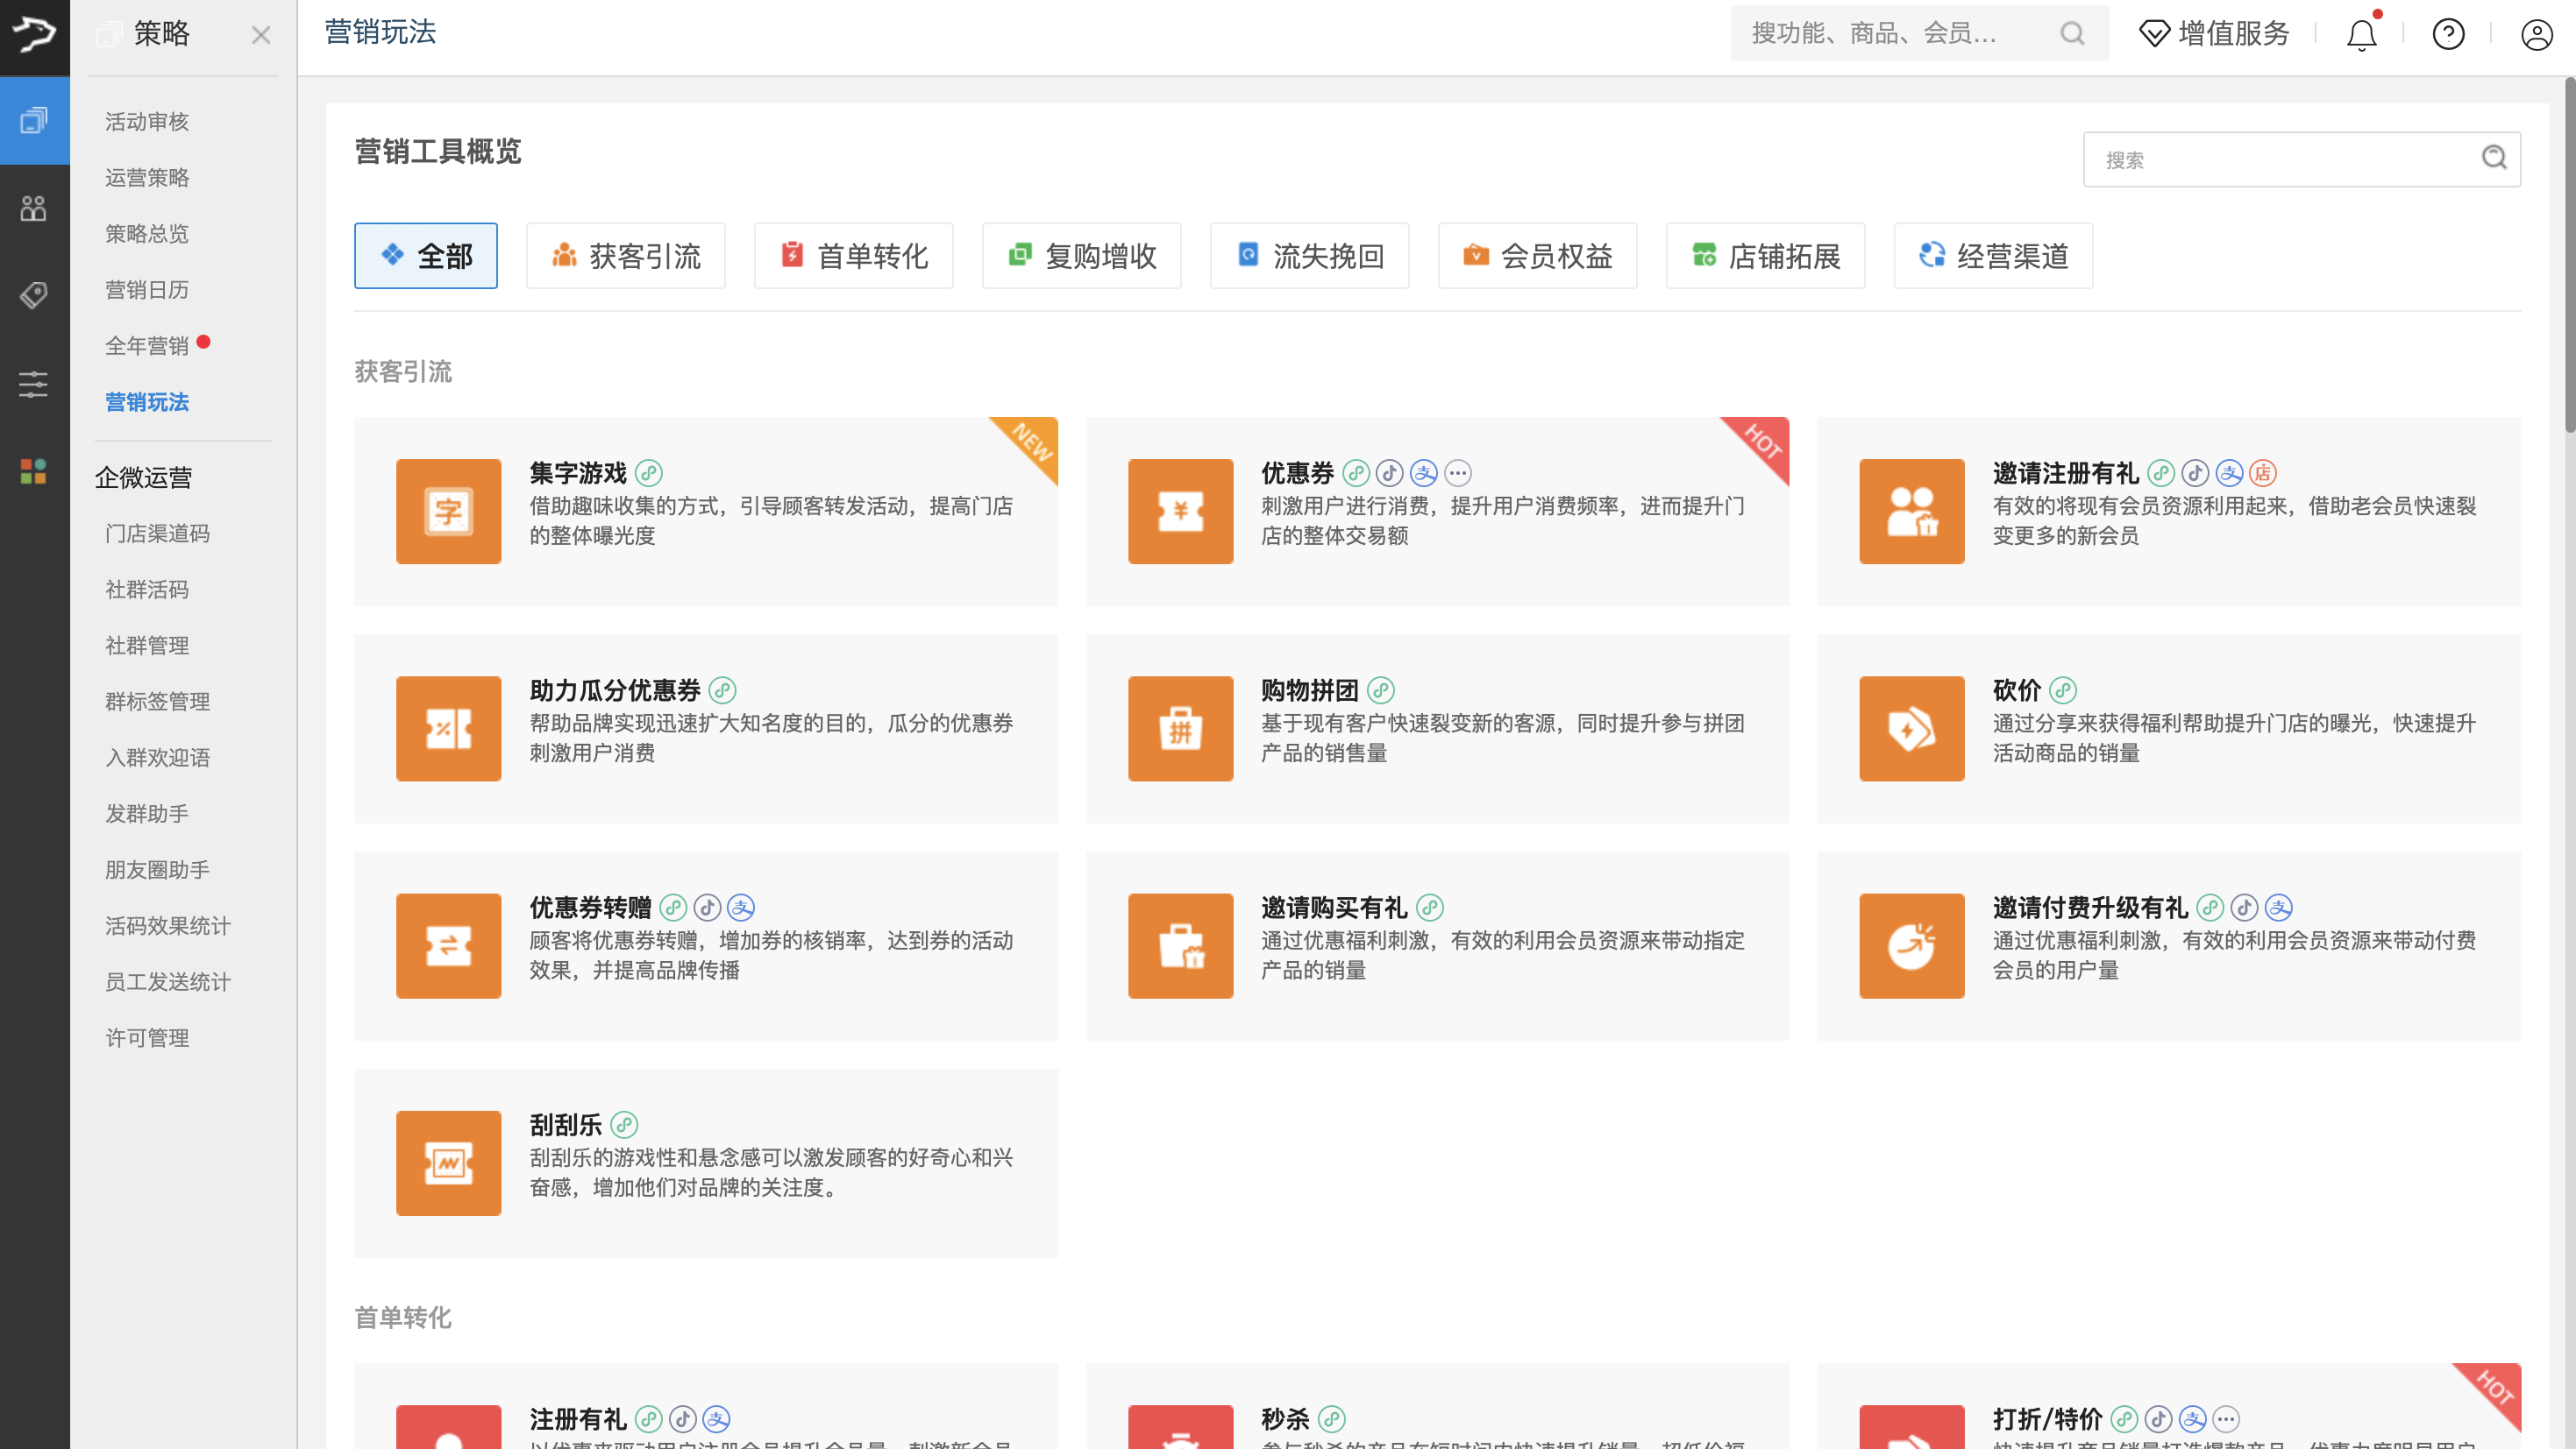Open the help question mark icon
Screen dimensions: 2576x1449
[2449, 34]
